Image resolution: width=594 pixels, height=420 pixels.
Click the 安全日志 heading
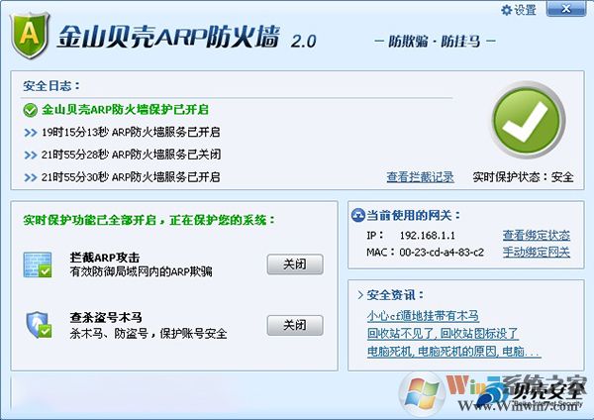coord(51,86)
